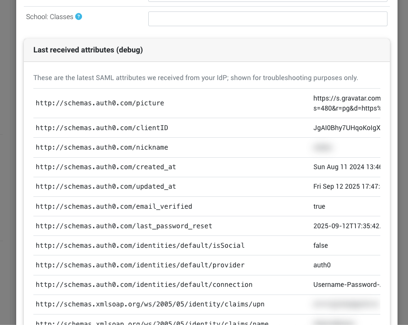The width and height of the screenshot is (408, 325).
Task: Select the 2025-09-12T17:35:42 reset value
Action: coord(347,226)
